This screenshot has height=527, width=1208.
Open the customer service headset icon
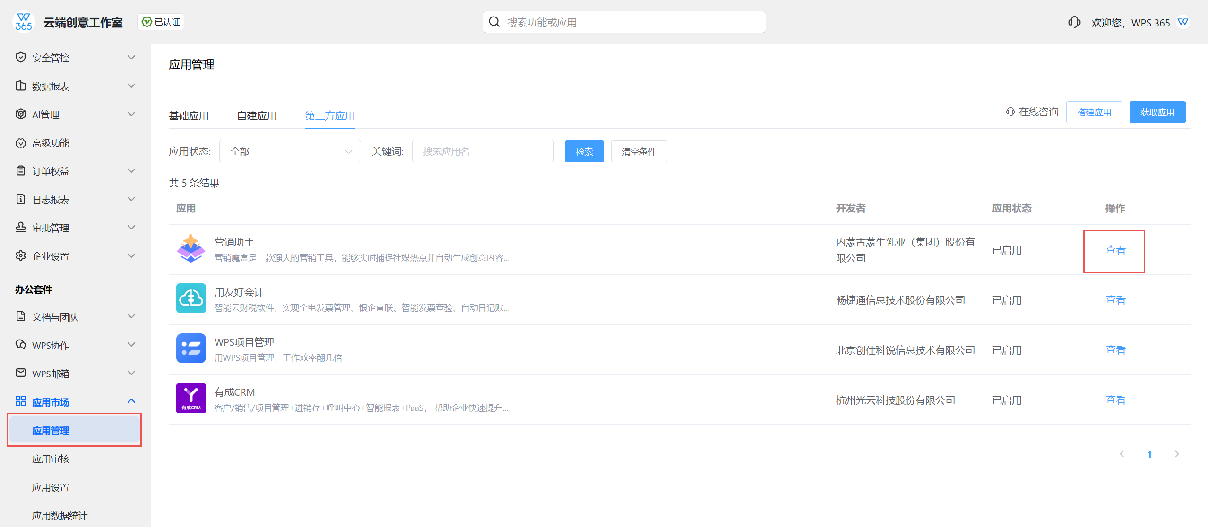tap(1074, 22)
